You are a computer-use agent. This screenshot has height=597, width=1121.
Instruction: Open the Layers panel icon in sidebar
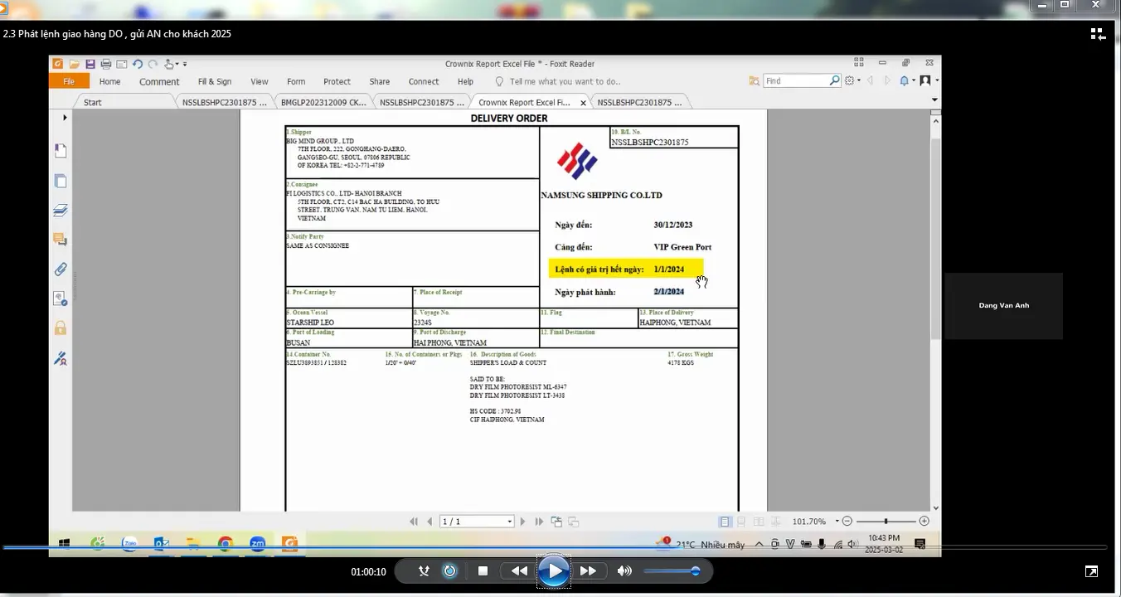click(x=61, y=210)
